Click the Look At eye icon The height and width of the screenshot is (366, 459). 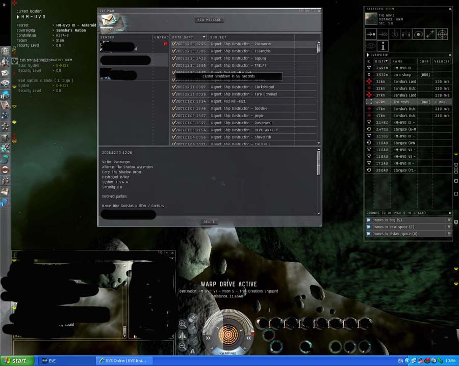tap(371, 46)
